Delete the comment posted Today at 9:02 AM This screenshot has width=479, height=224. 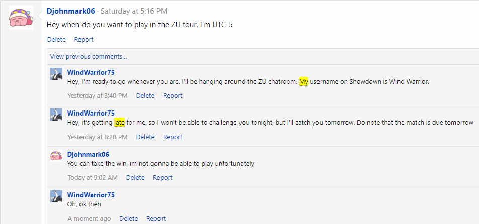click(x=135, y=177)
